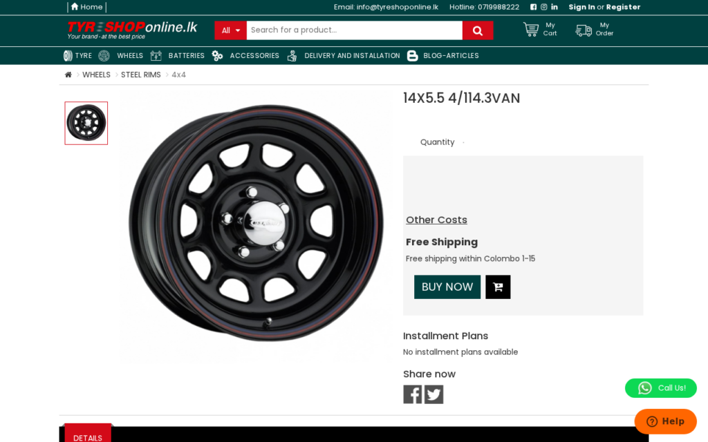The width and height of the screenshot is (708, 442).
Task: Open the Instagram icon in top bar
Action: pos(543,7)
